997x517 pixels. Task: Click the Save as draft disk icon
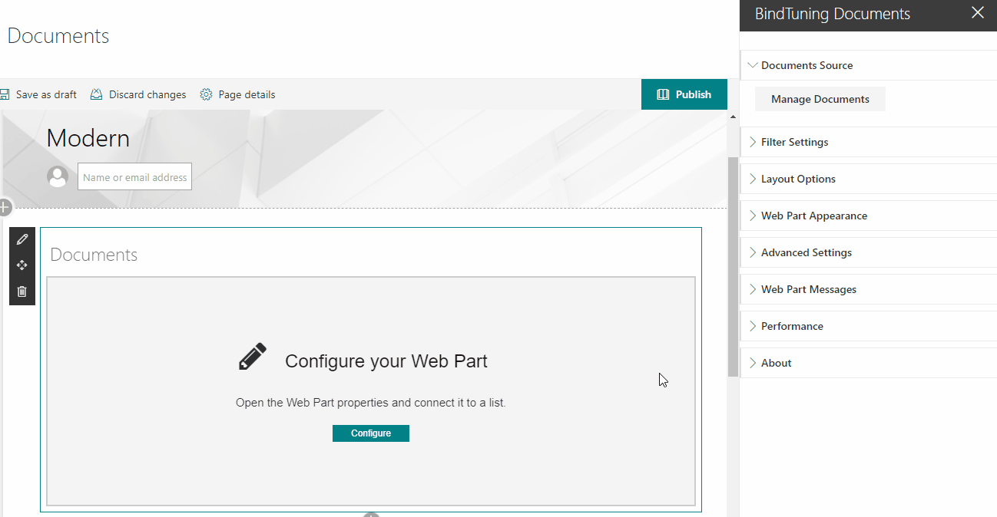click(x=5, y=94)
